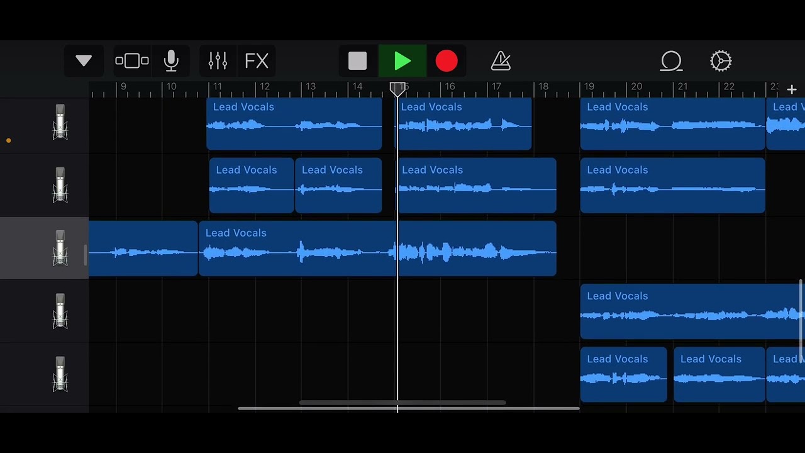Start playback with the green Play button

pos(402,61)
